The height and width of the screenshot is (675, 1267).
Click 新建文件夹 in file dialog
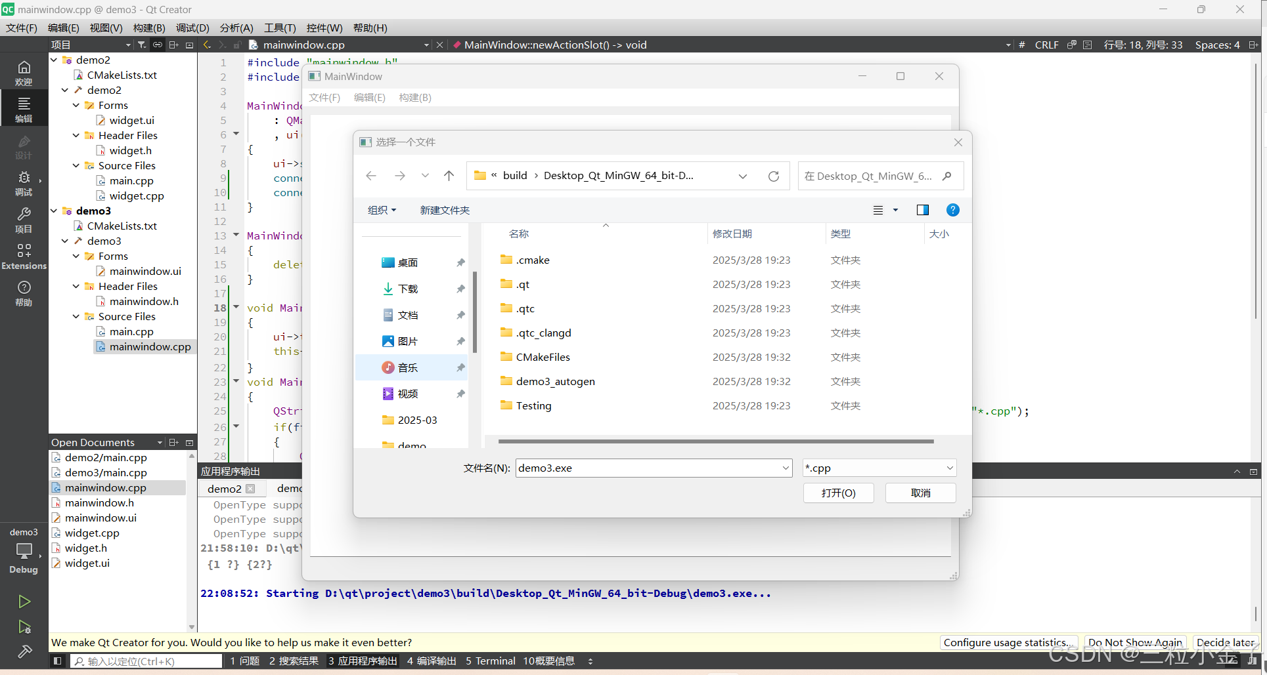pos(445,210)
